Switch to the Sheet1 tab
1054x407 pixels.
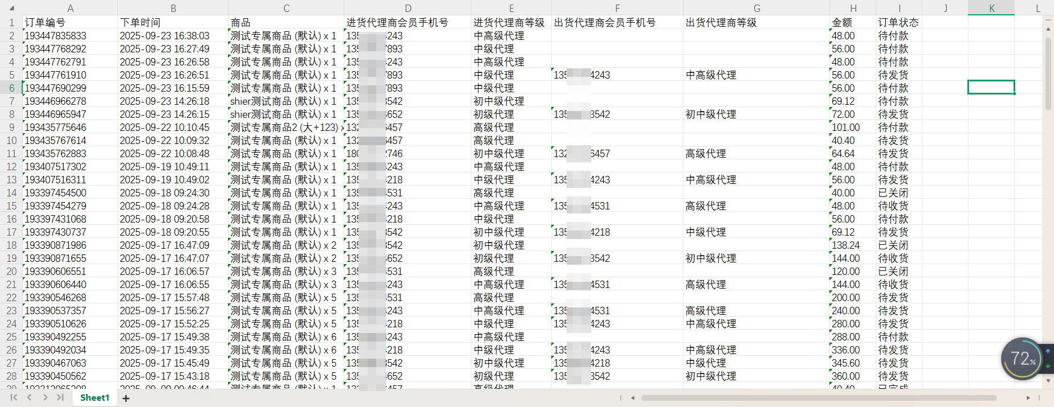(x=95, y=397)
